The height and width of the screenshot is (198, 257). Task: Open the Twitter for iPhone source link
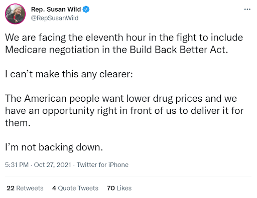102,165
